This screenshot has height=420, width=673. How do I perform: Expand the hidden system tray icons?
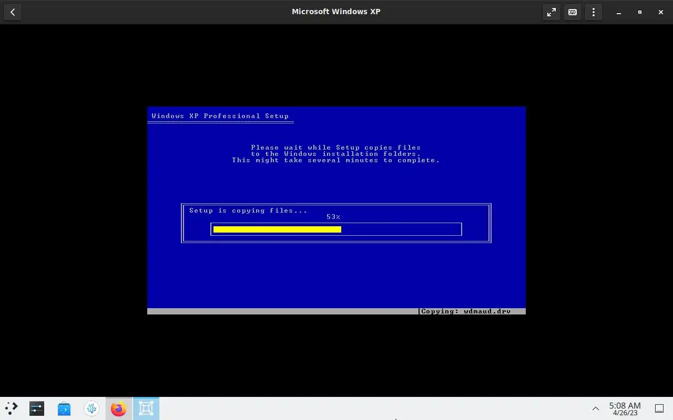(x=596, y=408)
